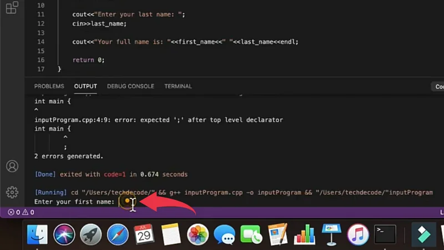444x250 pixels.
Task: Open the Music app in Dock
Action: tap(358, 234)
